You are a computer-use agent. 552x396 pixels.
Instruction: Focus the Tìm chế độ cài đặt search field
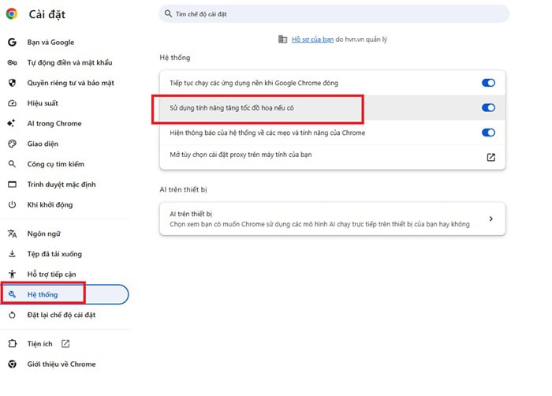coord(334,13)
